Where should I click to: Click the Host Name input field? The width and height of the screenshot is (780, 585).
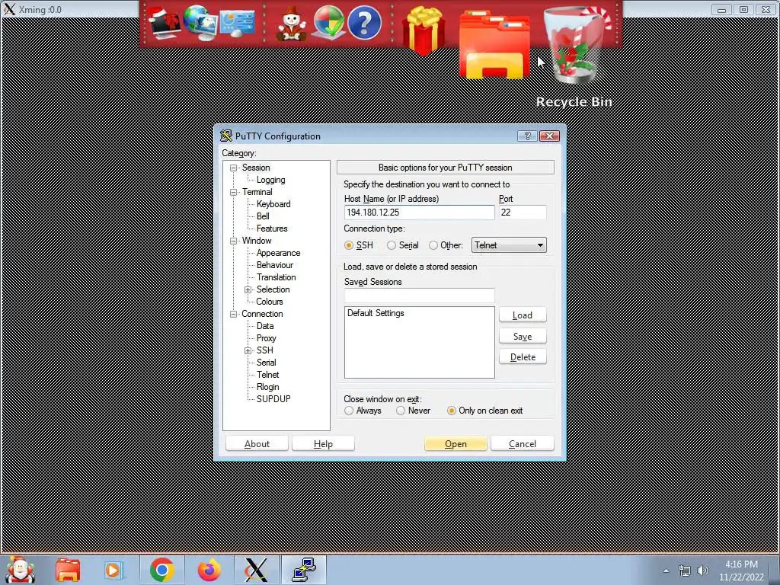[420, 213]
